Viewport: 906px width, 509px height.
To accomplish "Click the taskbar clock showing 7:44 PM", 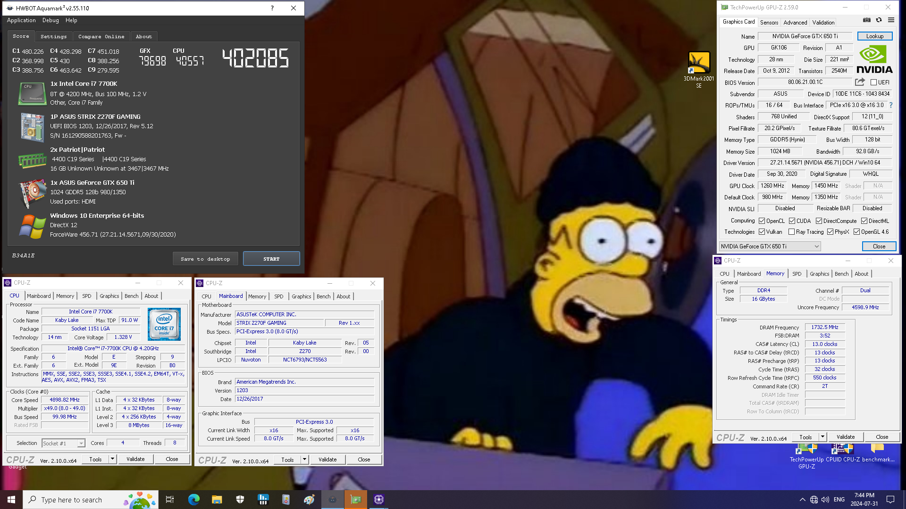I will (864, 500).
